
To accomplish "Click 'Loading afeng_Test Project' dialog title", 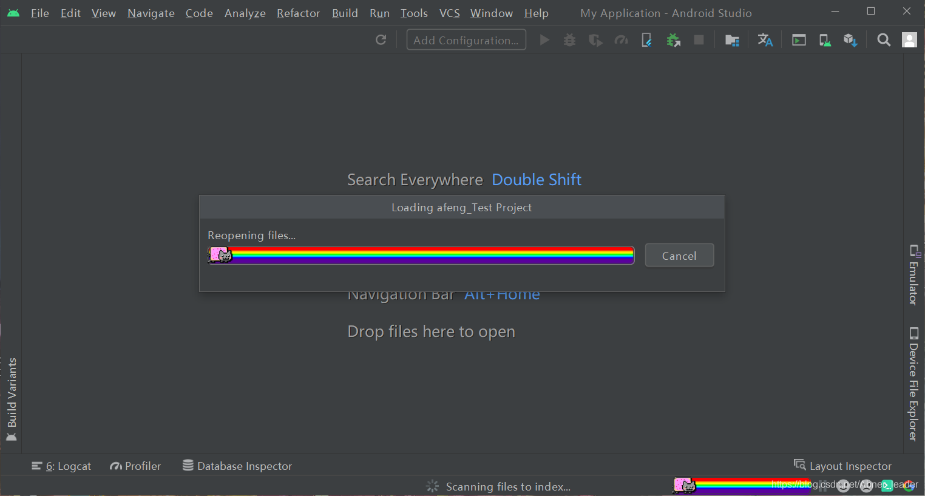I will (x=461, y=208).
